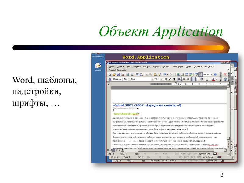
Task: Create a new blank document
Action: point(110,74)
